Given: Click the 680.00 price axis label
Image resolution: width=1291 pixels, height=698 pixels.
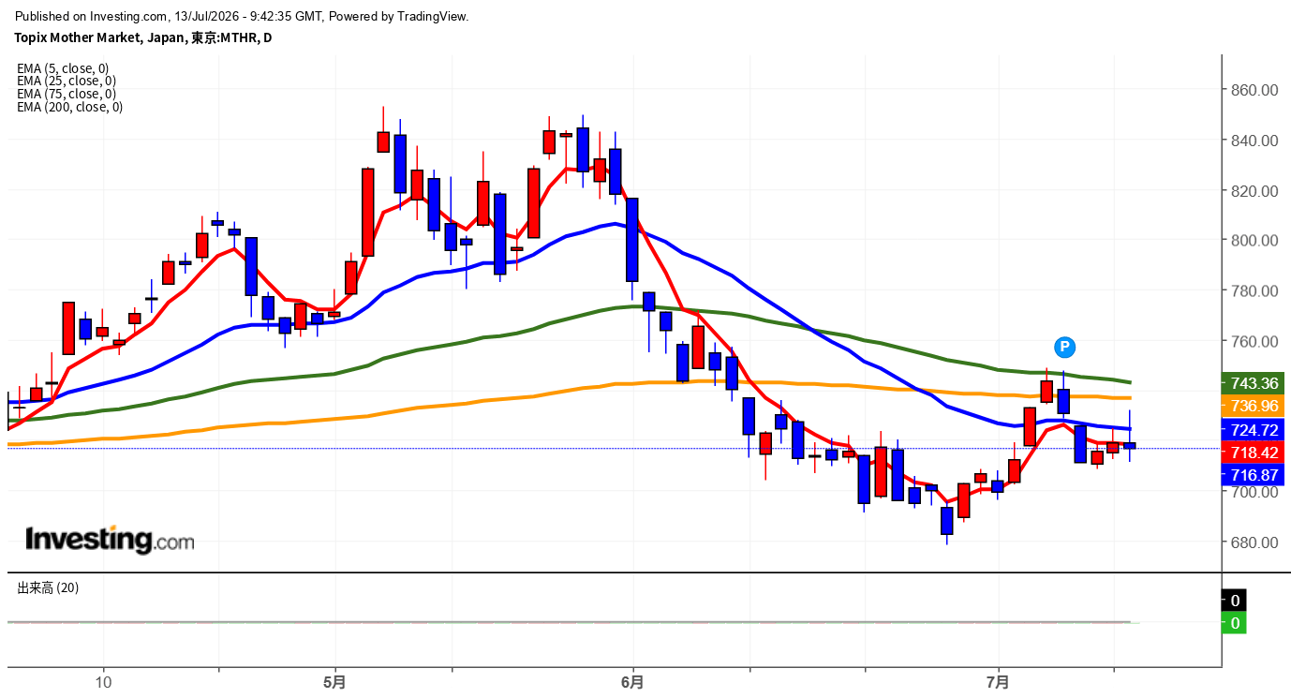Looking at the screenshot, I should [x=1254, y=542].
